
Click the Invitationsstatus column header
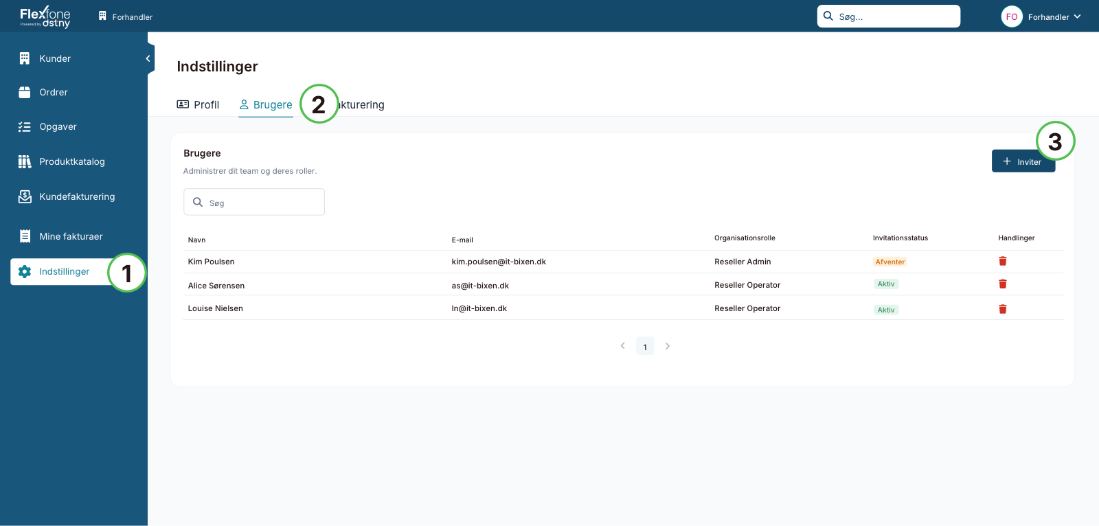coord(900,238)
